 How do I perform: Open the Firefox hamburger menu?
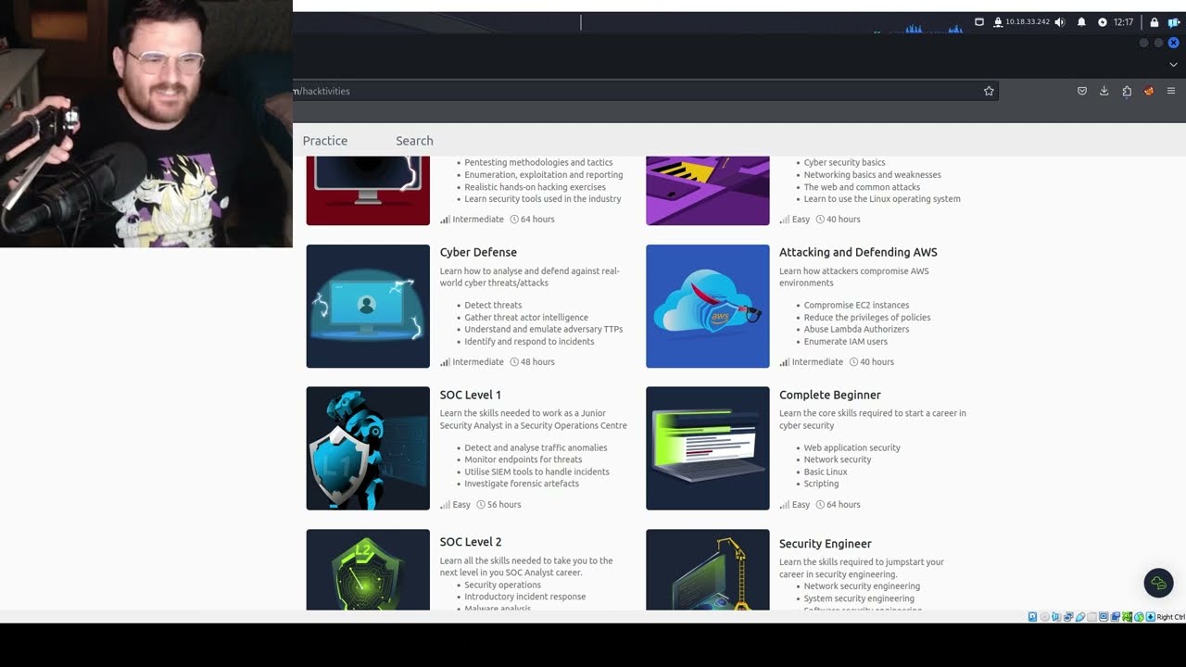click(1171, 91)
